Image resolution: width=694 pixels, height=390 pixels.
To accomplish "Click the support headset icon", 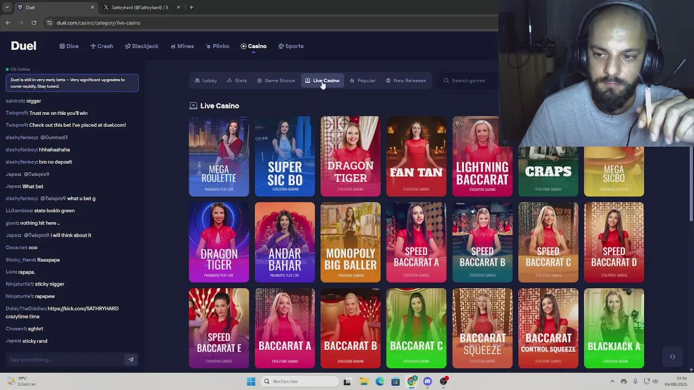I will point(672,357).
